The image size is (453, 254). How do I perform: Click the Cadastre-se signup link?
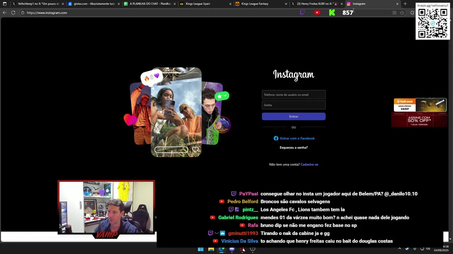coord(309,164)
